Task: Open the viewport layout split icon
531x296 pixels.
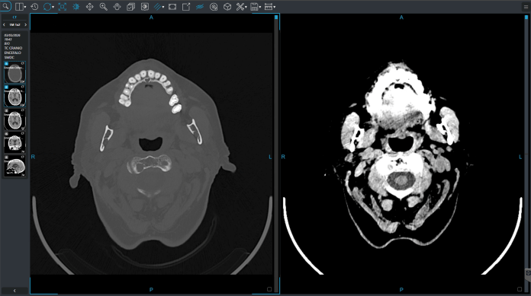Action: pyautogui.click(x=19, y=6)
